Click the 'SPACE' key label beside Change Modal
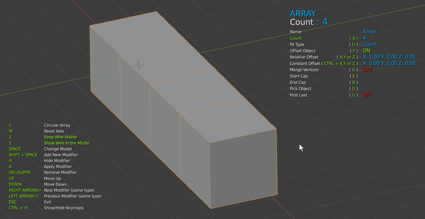This screenshot has height=219, width=425. pyautogui.click(x=15, y=149)
